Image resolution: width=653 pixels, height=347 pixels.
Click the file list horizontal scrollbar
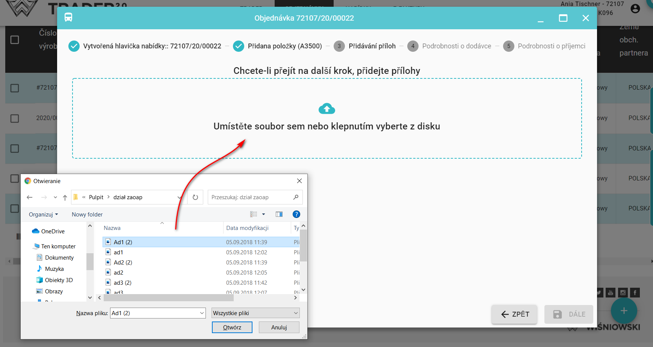click(x=168, y=298)
